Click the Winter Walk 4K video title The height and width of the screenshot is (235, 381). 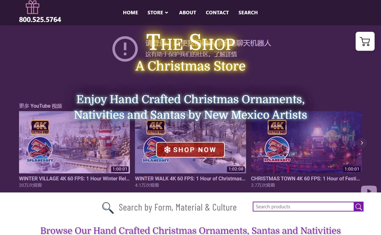(x=190, y=178)
